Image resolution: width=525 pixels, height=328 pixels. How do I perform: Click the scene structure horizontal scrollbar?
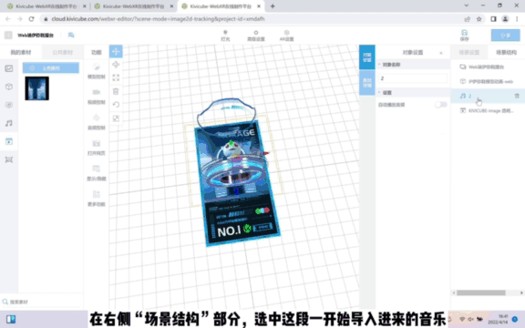click(481, 292)
